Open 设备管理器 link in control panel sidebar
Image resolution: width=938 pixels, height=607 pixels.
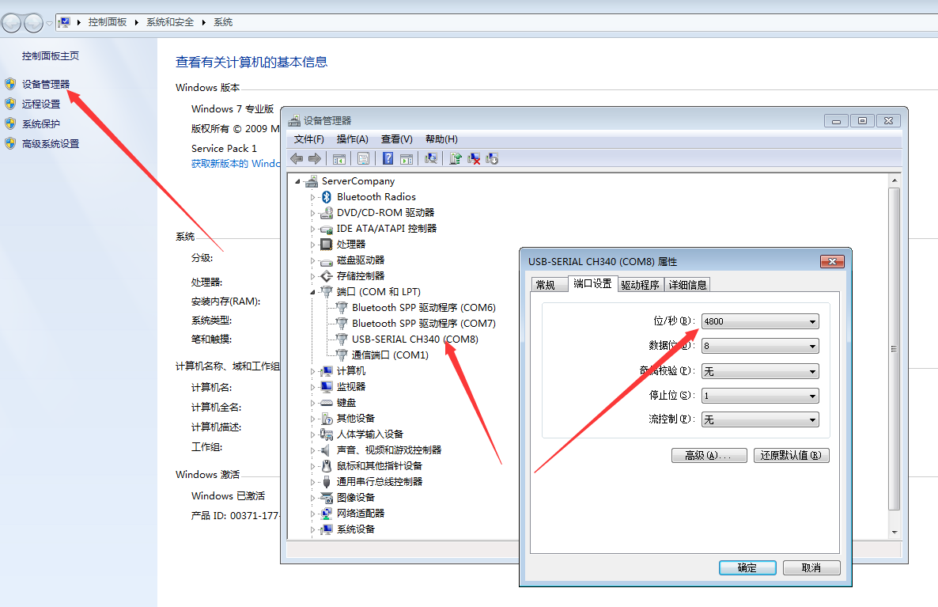[x=46, y=85]
